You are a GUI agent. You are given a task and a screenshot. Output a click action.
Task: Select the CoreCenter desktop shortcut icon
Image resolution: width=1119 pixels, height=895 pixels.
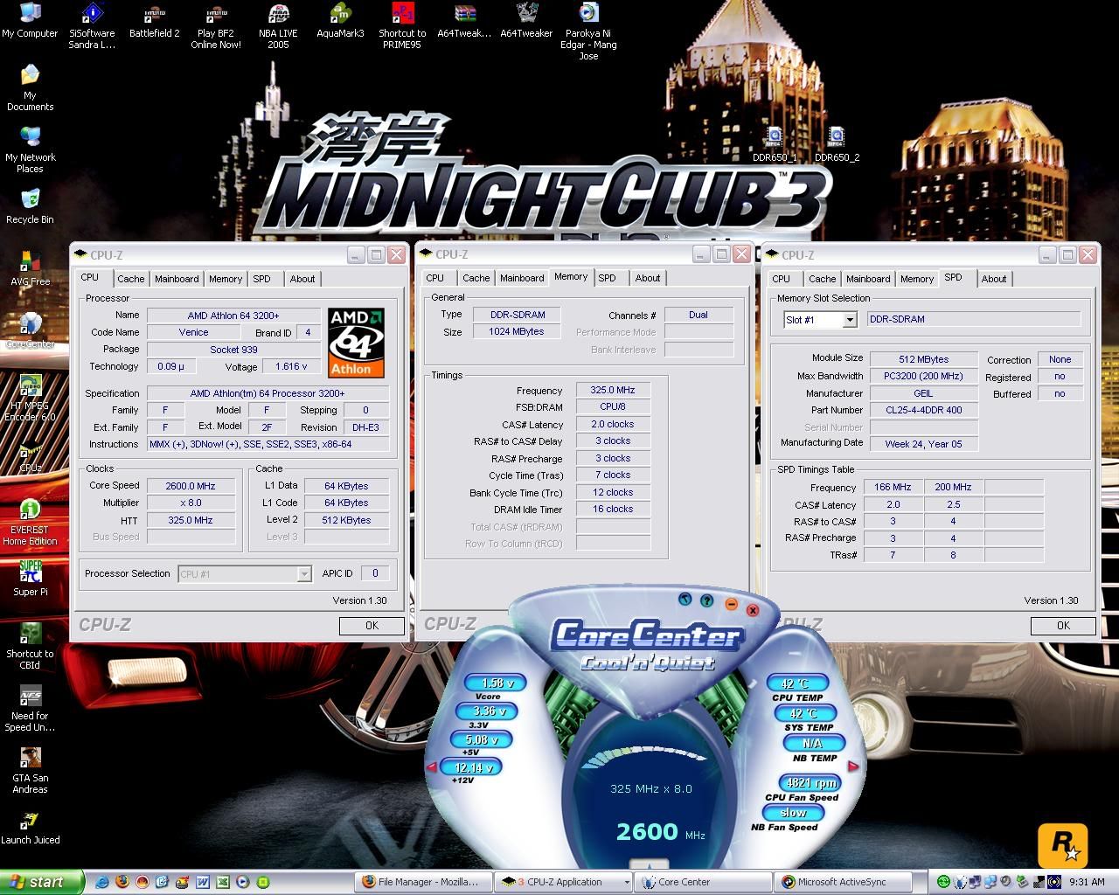point(30,330)
